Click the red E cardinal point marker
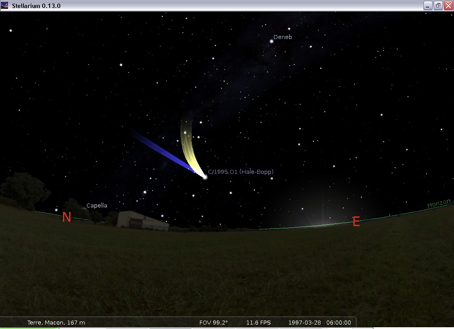This screenshot has width=454, height=329. point(356,222)
